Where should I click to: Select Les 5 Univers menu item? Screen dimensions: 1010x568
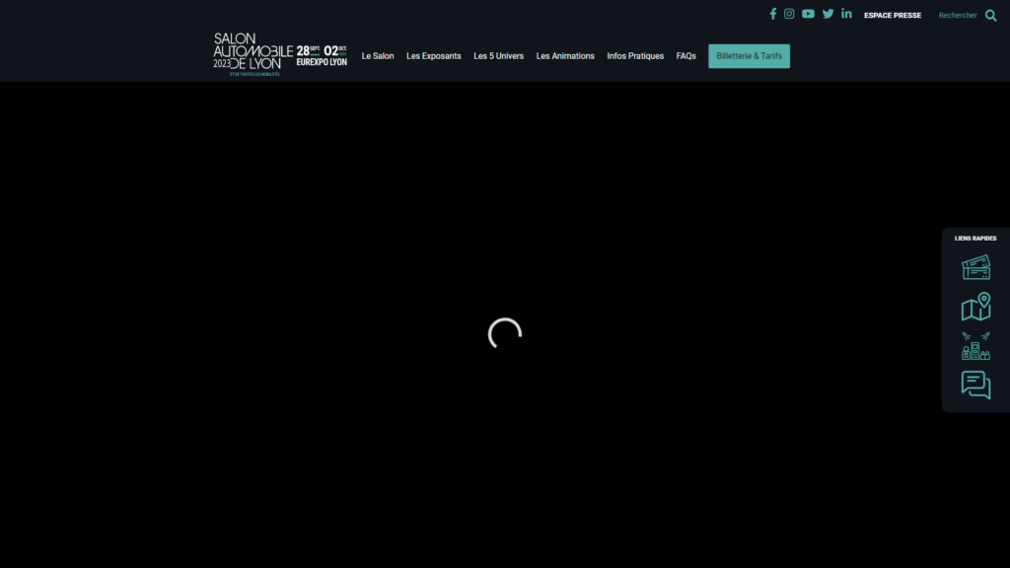pyautogui.click(x=498, y=56)
